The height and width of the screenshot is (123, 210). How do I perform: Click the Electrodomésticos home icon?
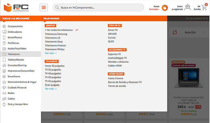4,82
